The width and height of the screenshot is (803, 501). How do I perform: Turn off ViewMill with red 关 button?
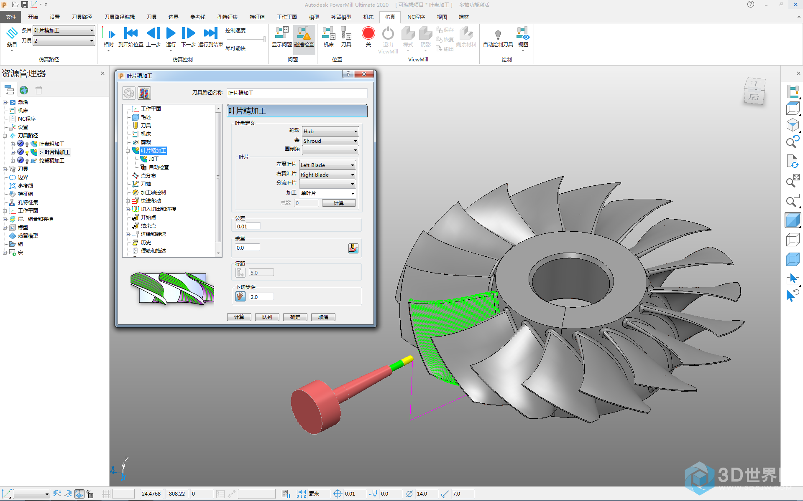(x=368, y=33)
